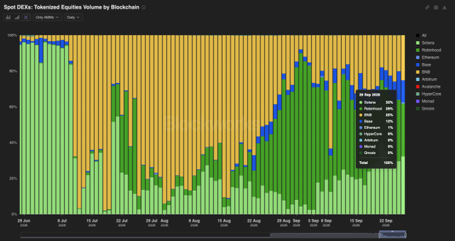Screen dimensions: 455x241
Task: Click the 29 Jun x-axis label
Action: (x=23, y=221)
